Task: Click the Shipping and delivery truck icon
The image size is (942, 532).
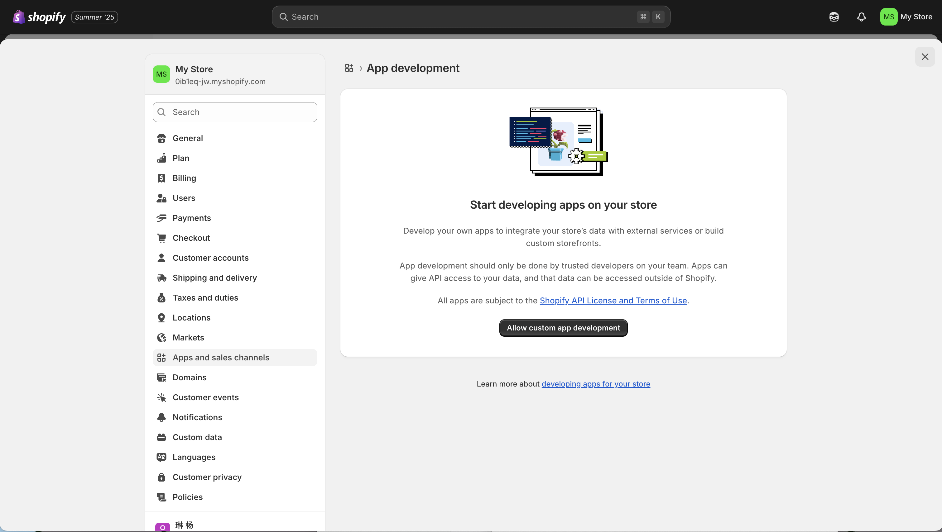Action: point(161,278)
